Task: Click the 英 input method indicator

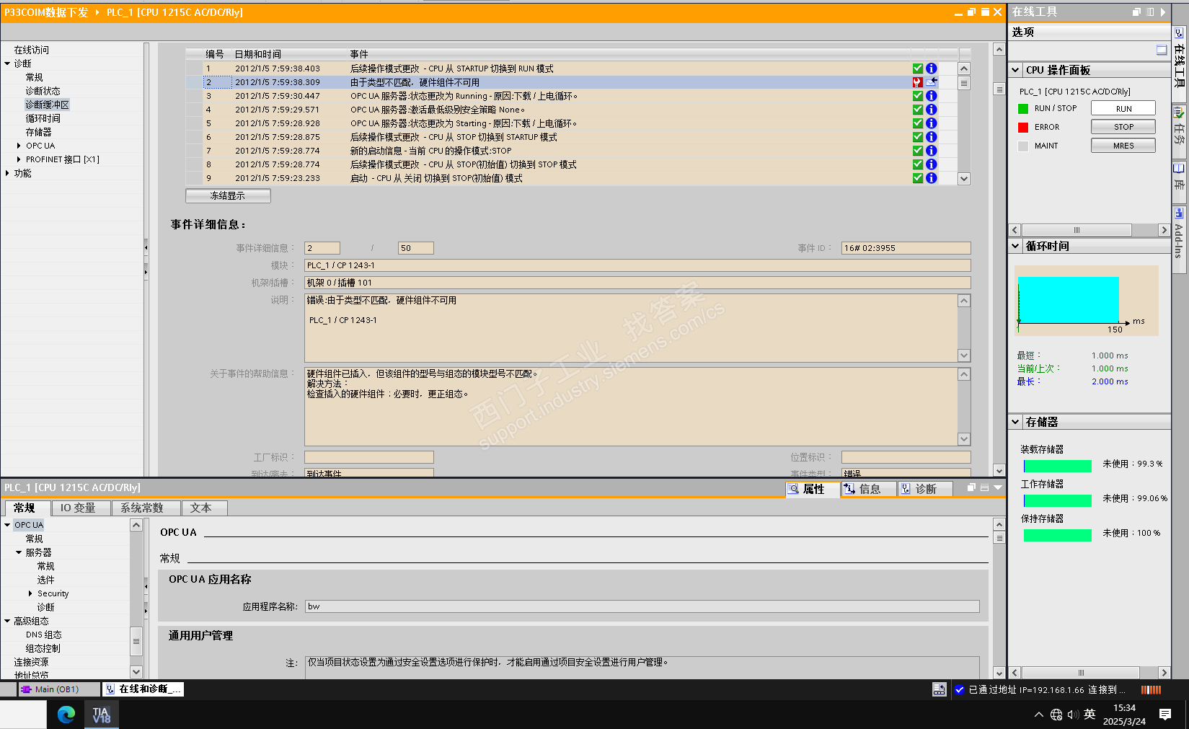Action: click(1089, 715)
